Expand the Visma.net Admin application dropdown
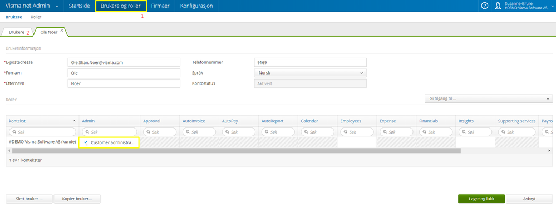Viewport: 556px width, 207px height. (x=57, y=6)
